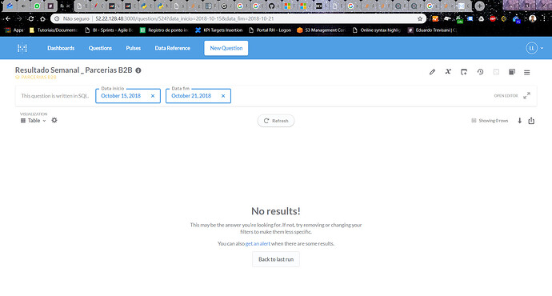Open the Apps bookmark shortcut
Viewport: 552px width, 296px height.
pos(14,30)
